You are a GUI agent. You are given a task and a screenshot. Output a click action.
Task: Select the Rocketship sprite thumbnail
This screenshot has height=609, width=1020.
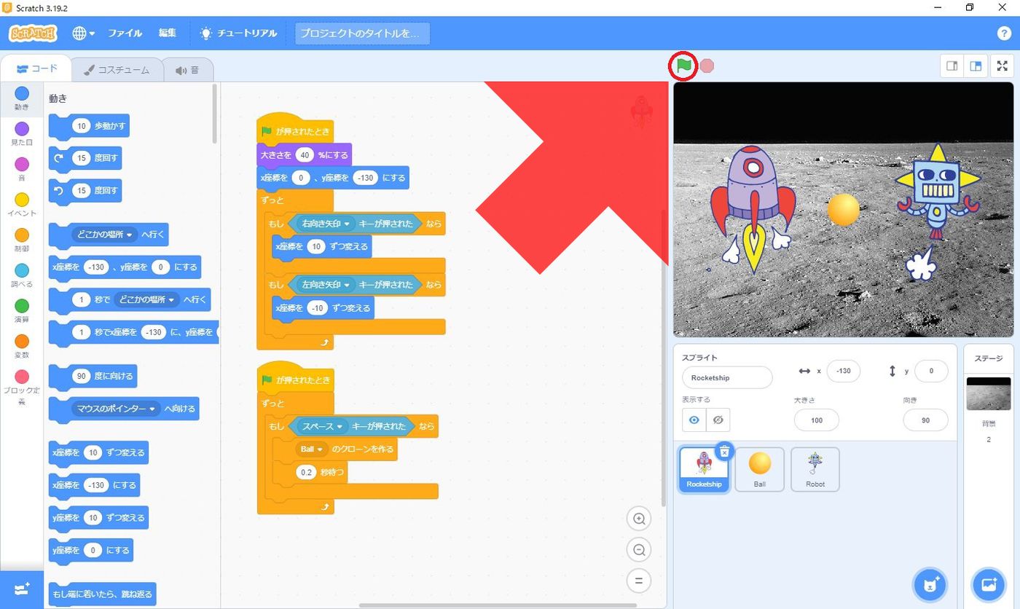(704, 469)
